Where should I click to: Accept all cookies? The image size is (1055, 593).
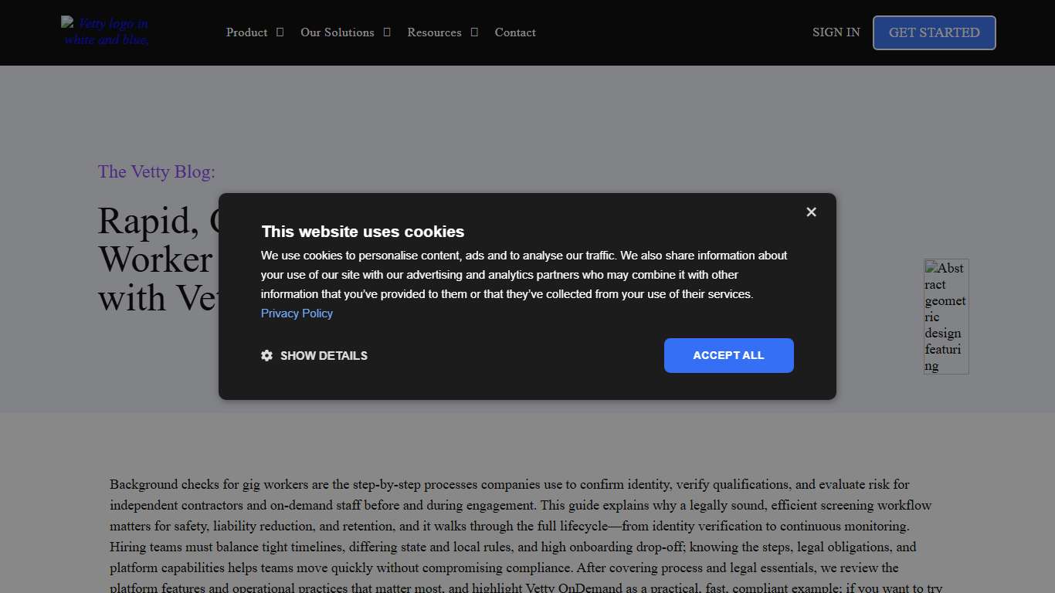[728, 355]
